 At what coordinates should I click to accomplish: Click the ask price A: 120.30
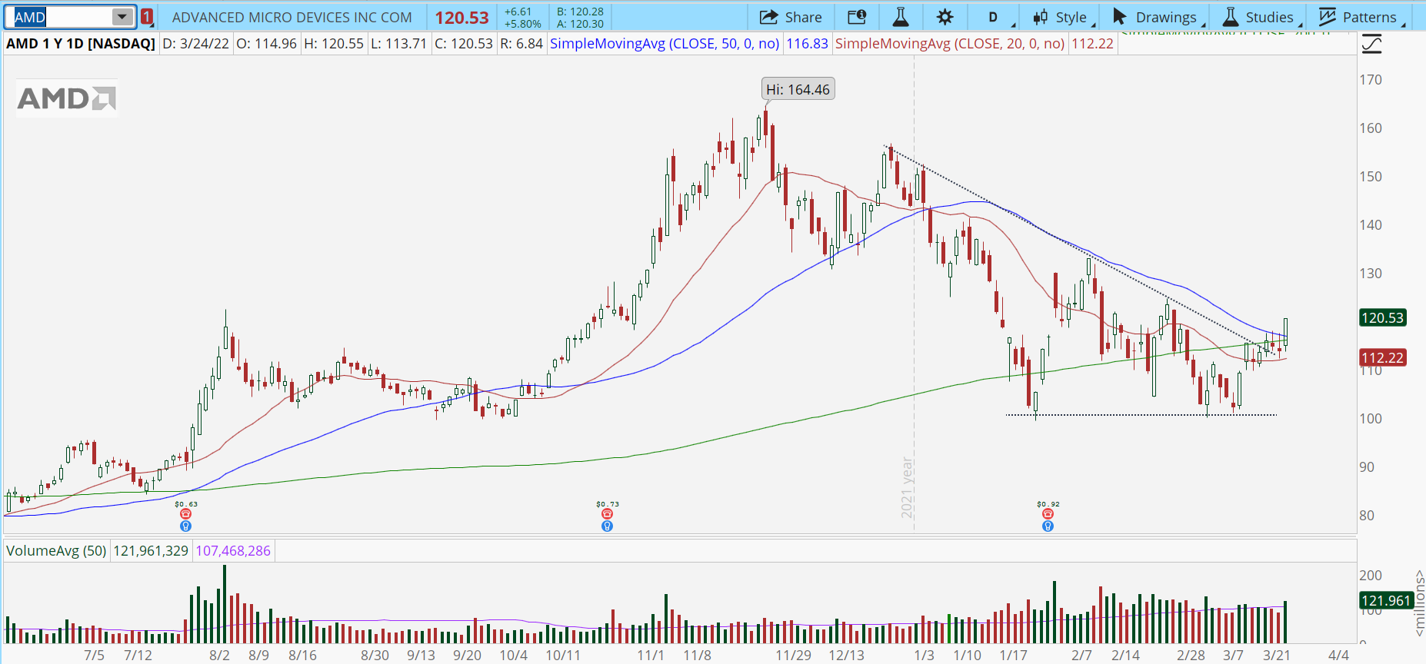(581, 24)
